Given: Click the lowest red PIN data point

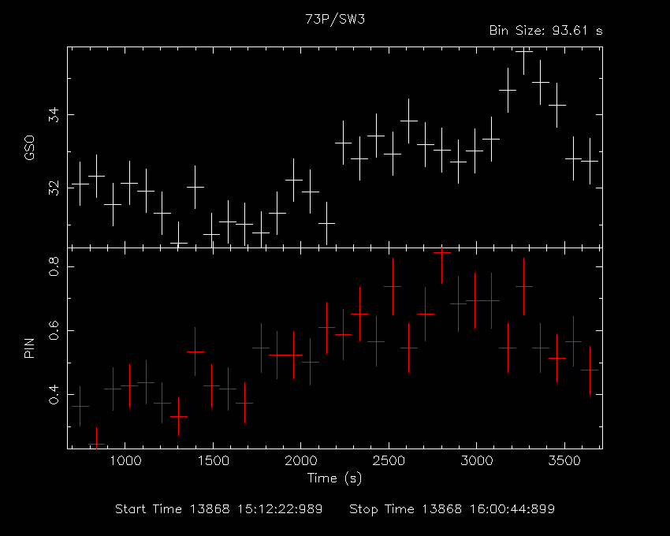Looking at the screenshot, I should click(97, 445).
